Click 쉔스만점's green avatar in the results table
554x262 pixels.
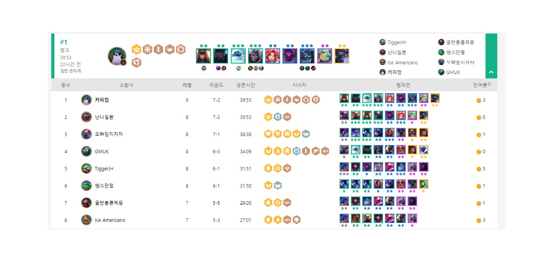pos(86,186)
